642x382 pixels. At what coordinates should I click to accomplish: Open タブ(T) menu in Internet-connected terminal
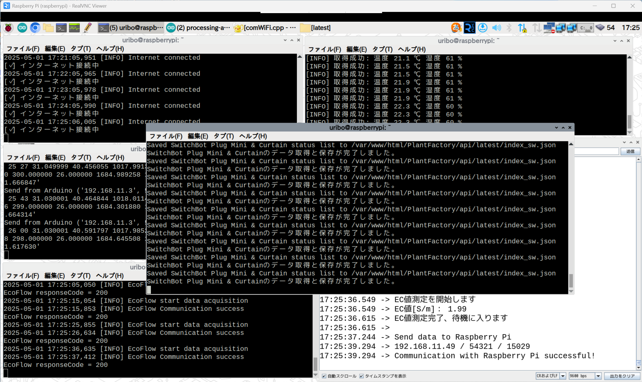[x=81, y=49]
